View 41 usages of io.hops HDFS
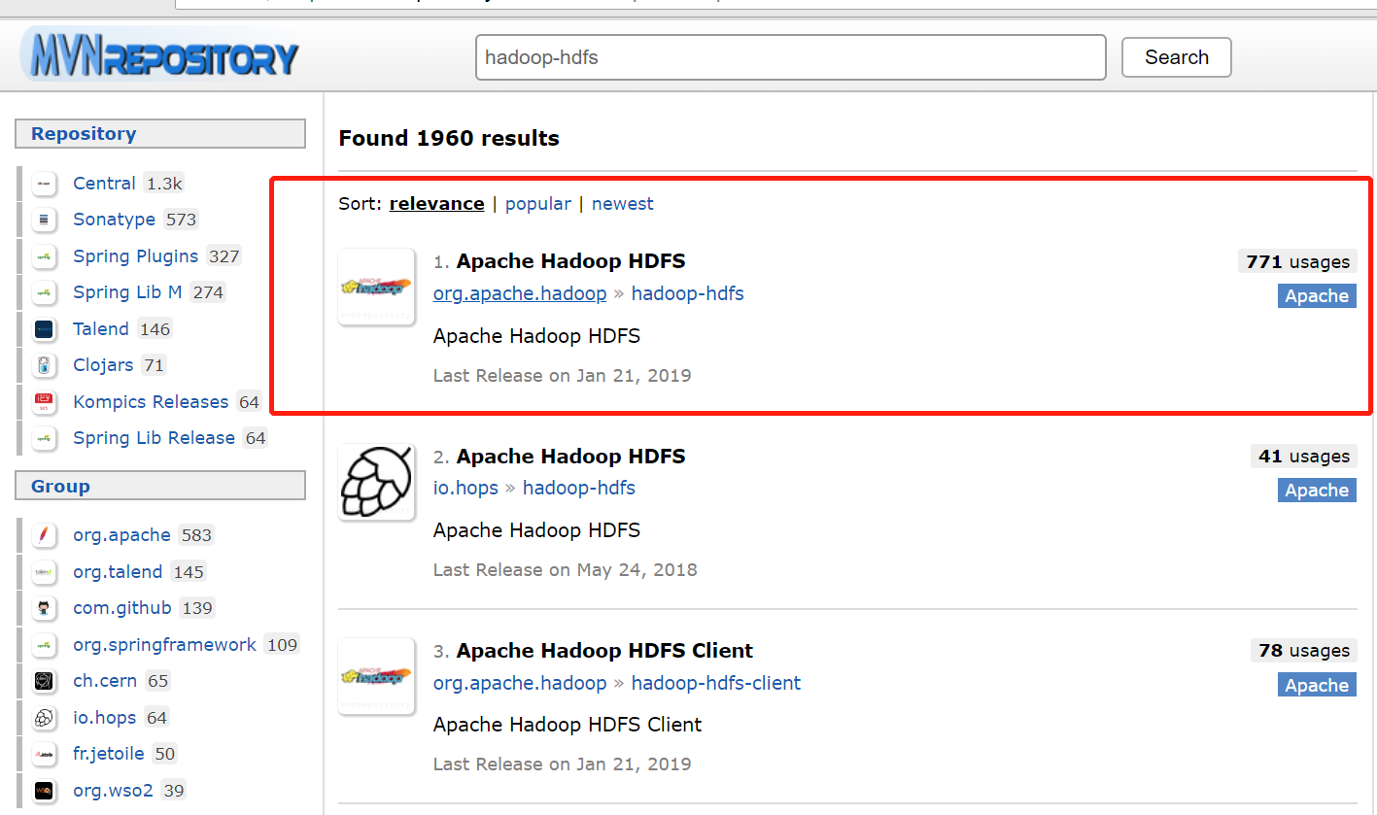Viewport: 1377px width, 815px height. pyautogui.click(x=1303, y=457)
